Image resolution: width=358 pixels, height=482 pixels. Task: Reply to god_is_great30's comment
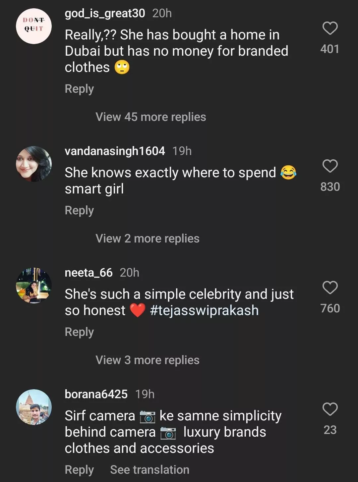coord(79,89)
